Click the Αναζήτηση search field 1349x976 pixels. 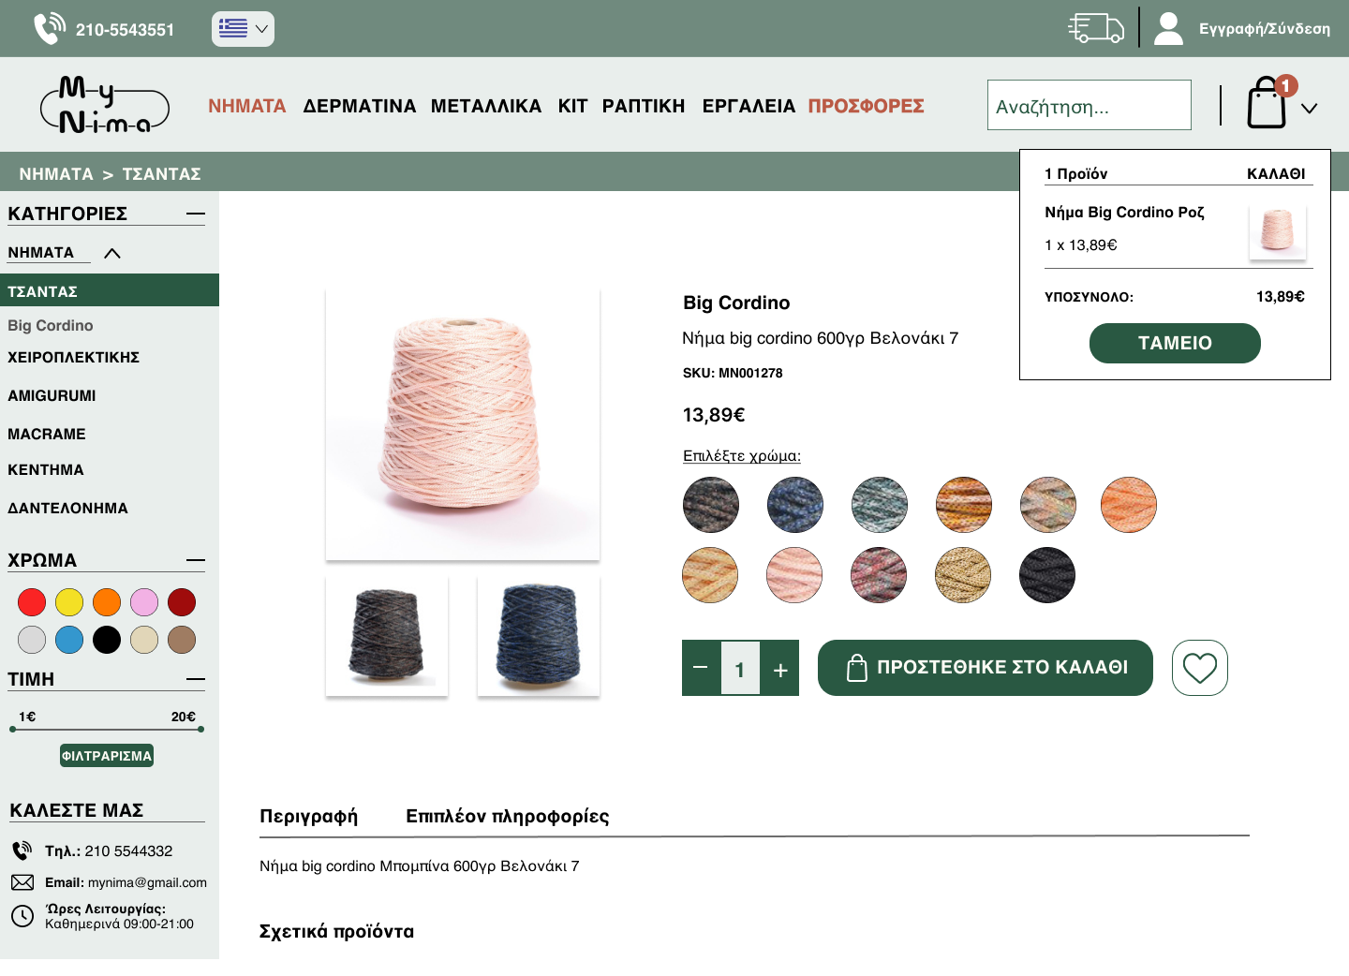pyautogui.click(x=1089, y=106)
